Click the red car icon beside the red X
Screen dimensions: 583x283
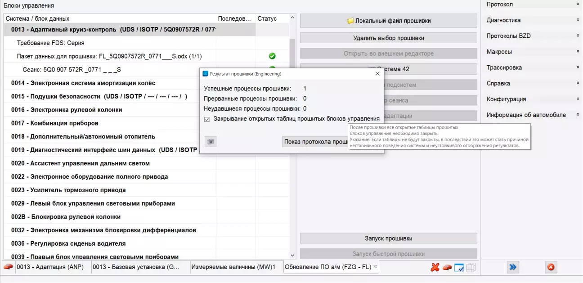coord(447,267)
